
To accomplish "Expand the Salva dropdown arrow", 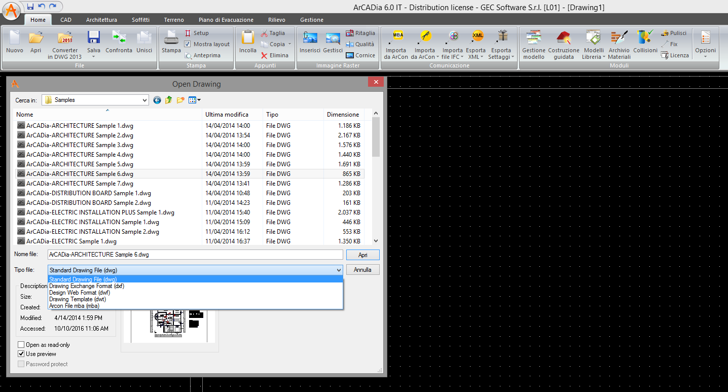I will point(93,57).
